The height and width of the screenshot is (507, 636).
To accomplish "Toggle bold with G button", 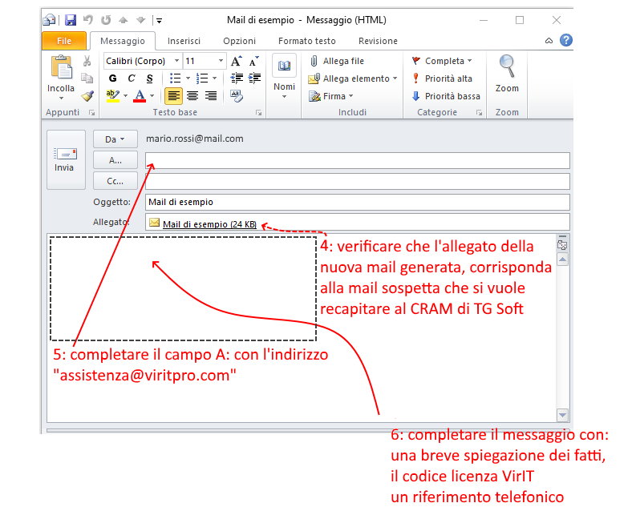I will point(113,78).
